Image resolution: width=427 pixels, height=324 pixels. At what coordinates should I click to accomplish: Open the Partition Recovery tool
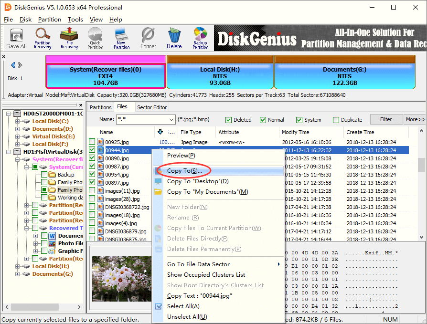43,38
